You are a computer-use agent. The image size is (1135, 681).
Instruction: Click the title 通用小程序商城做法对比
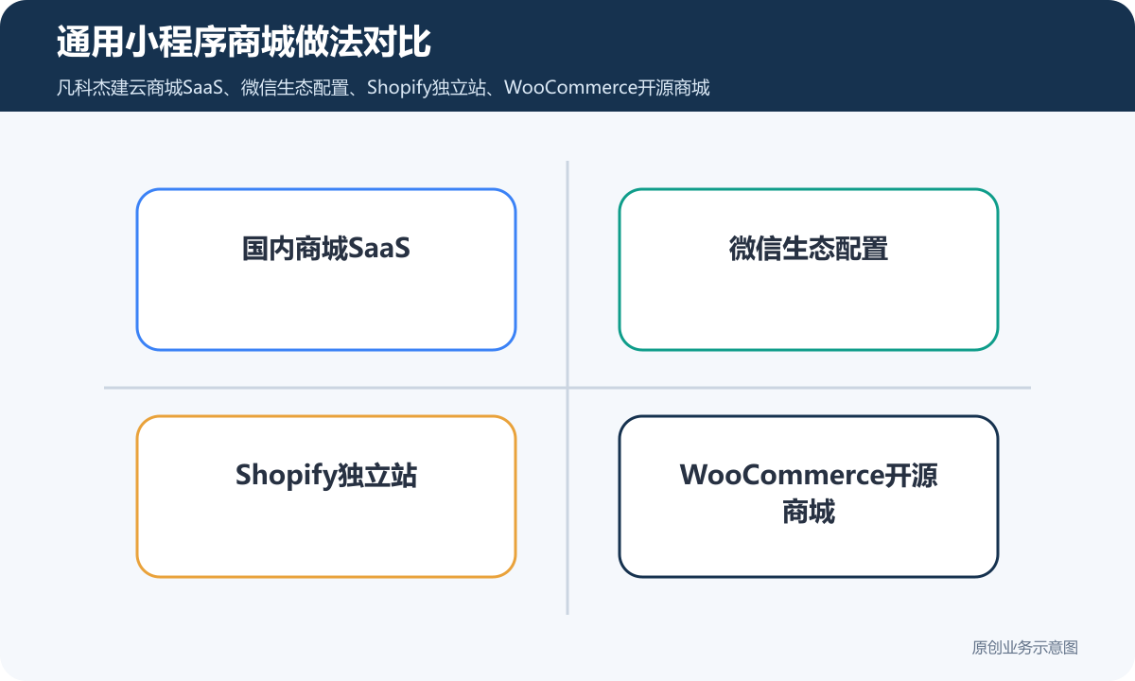(x=244, y=43)
